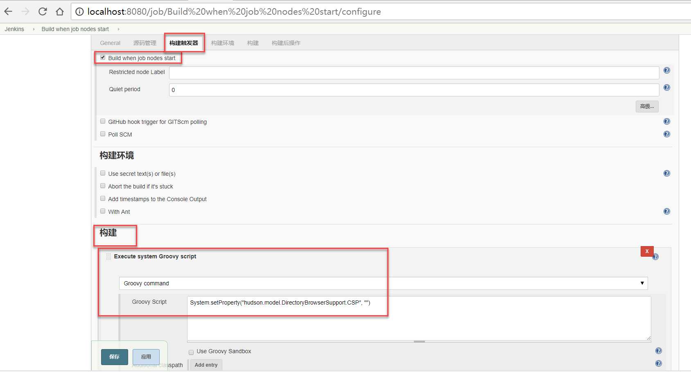This screenshot has width=691, height=372.
Task: Open help for With Ant
Action: [667, 211]
